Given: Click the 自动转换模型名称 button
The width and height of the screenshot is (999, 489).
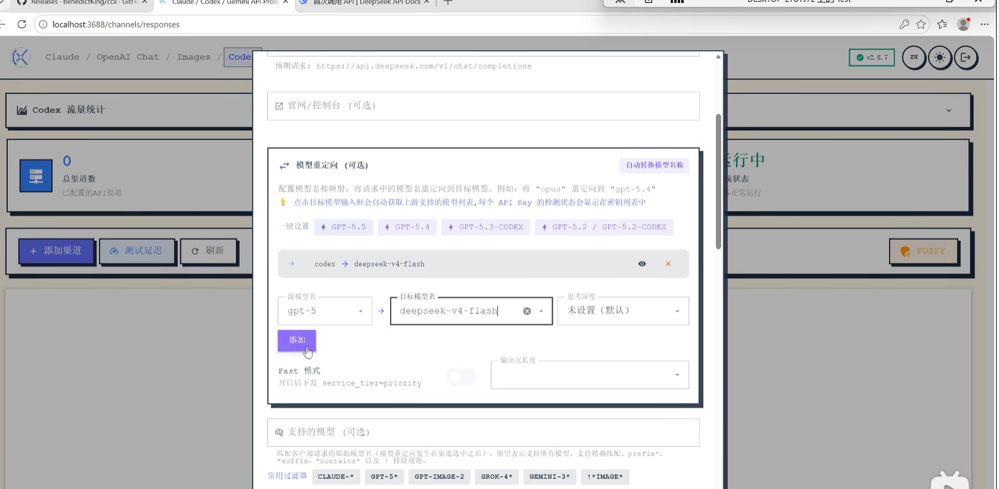Looking at the screenshot, I should 654,165.
